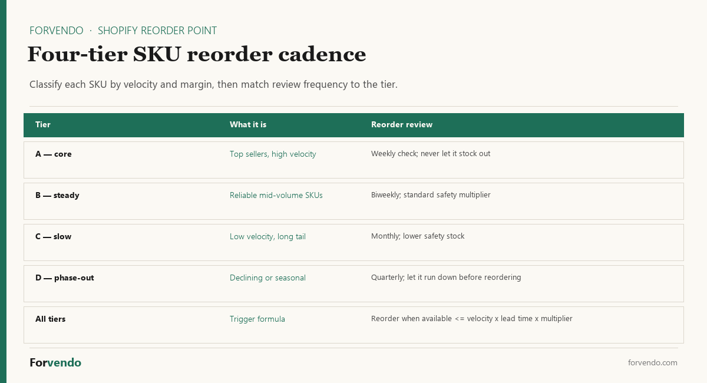
Task: Click 'Low velocity, long tail' cell
Action: pyautogui.click(x=267, y=237)
